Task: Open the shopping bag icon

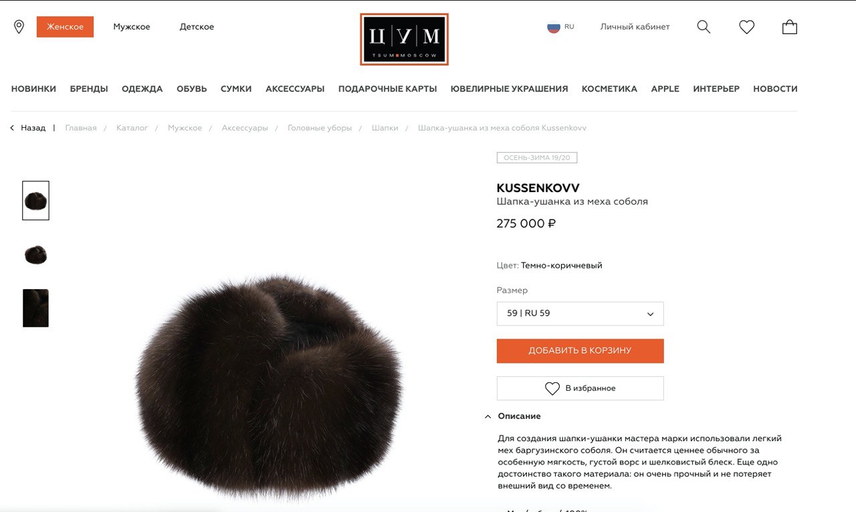Action: [x=790, y=27]
